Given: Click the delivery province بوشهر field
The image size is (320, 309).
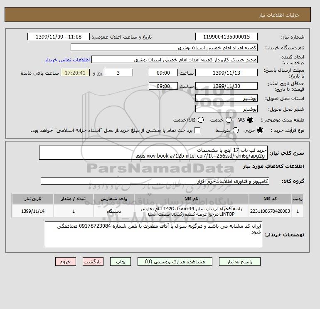Looking at the screenshot, I should 226,98.
